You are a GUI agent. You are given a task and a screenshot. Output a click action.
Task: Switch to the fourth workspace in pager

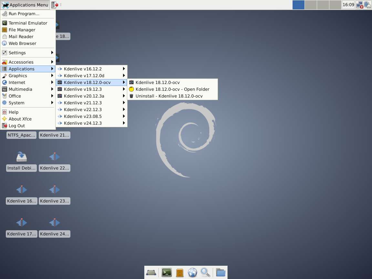point(335,5)
